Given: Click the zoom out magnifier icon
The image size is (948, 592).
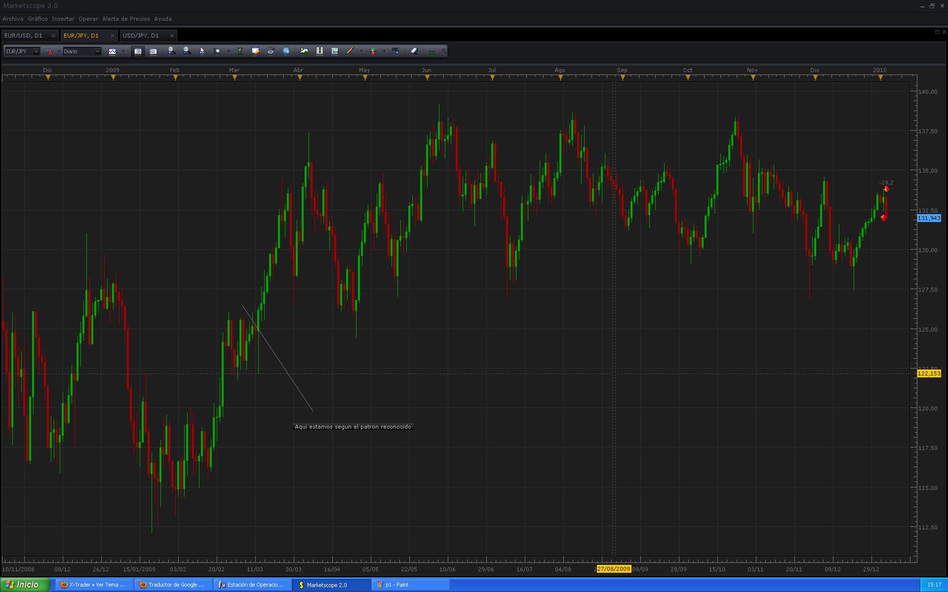Looking at the screenshot, I should click(187, 51).
